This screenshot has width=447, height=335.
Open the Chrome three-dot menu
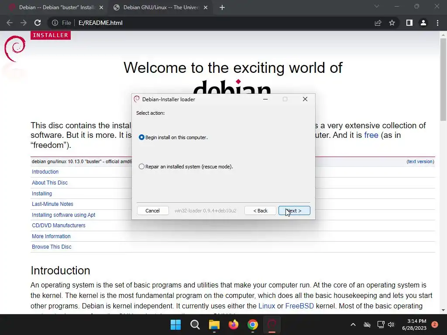point(437,23)
